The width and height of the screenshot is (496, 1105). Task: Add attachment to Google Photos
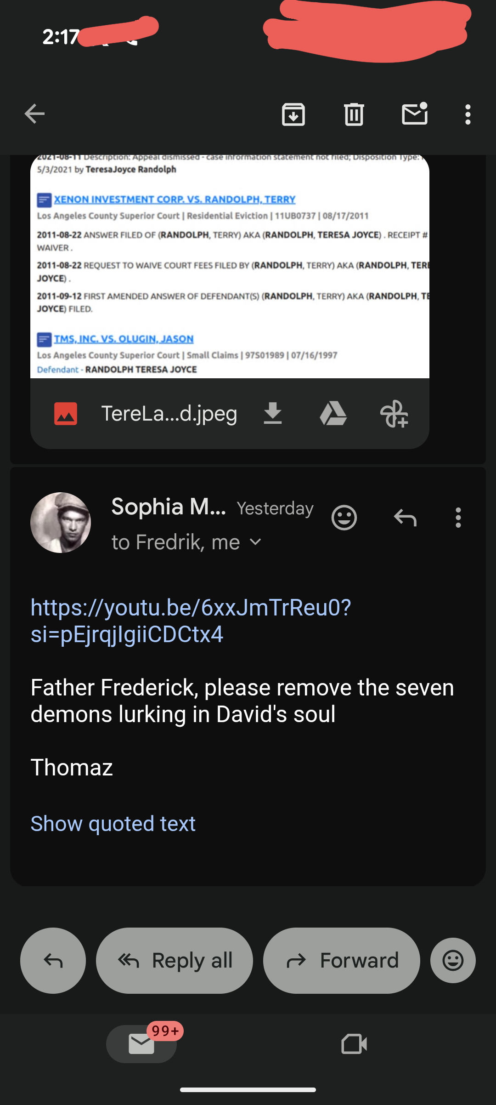coord(394,414)
